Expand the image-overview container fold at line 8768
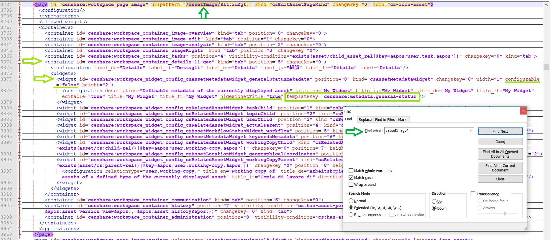This screenshot has height=240, width=550. pos(20,33)
